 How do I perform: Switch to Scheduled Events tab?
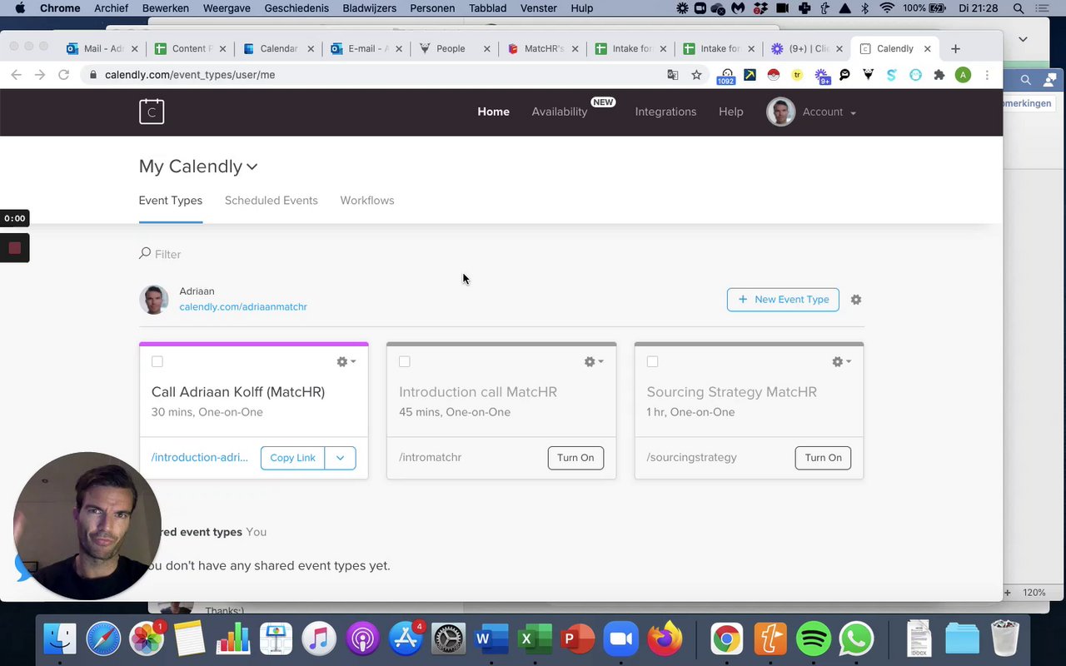[271, 201]
